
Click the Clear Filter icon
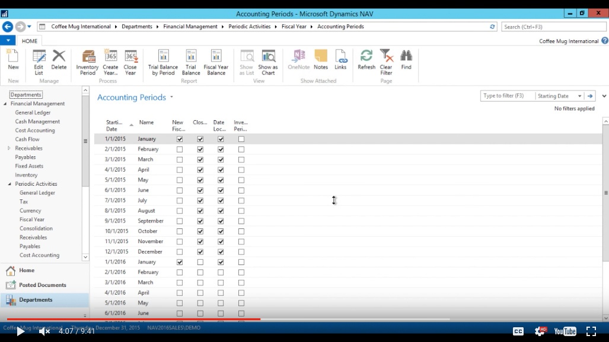tap(386, 62)
